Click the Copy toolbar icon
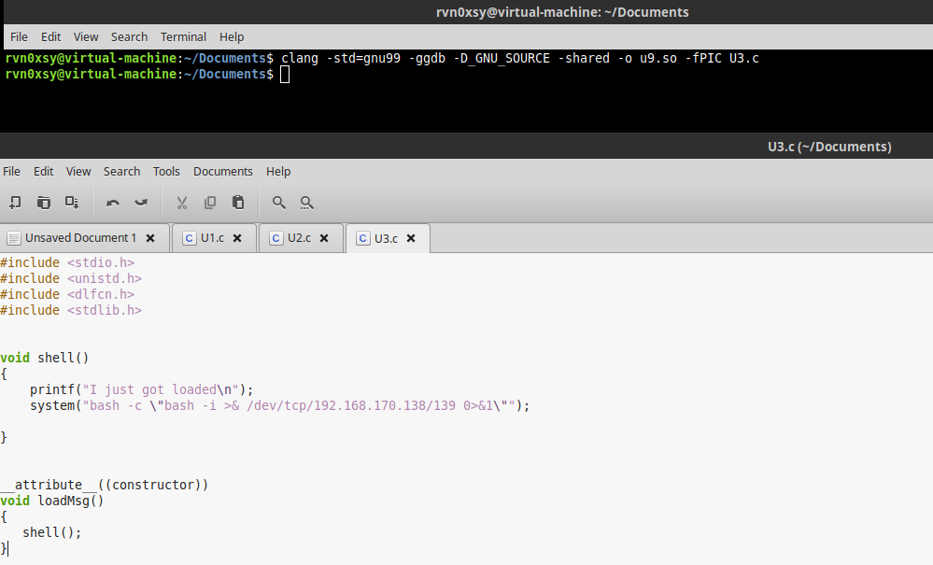Image resolution: width=933 pixels, height=565 pixels. coord(210,203)
